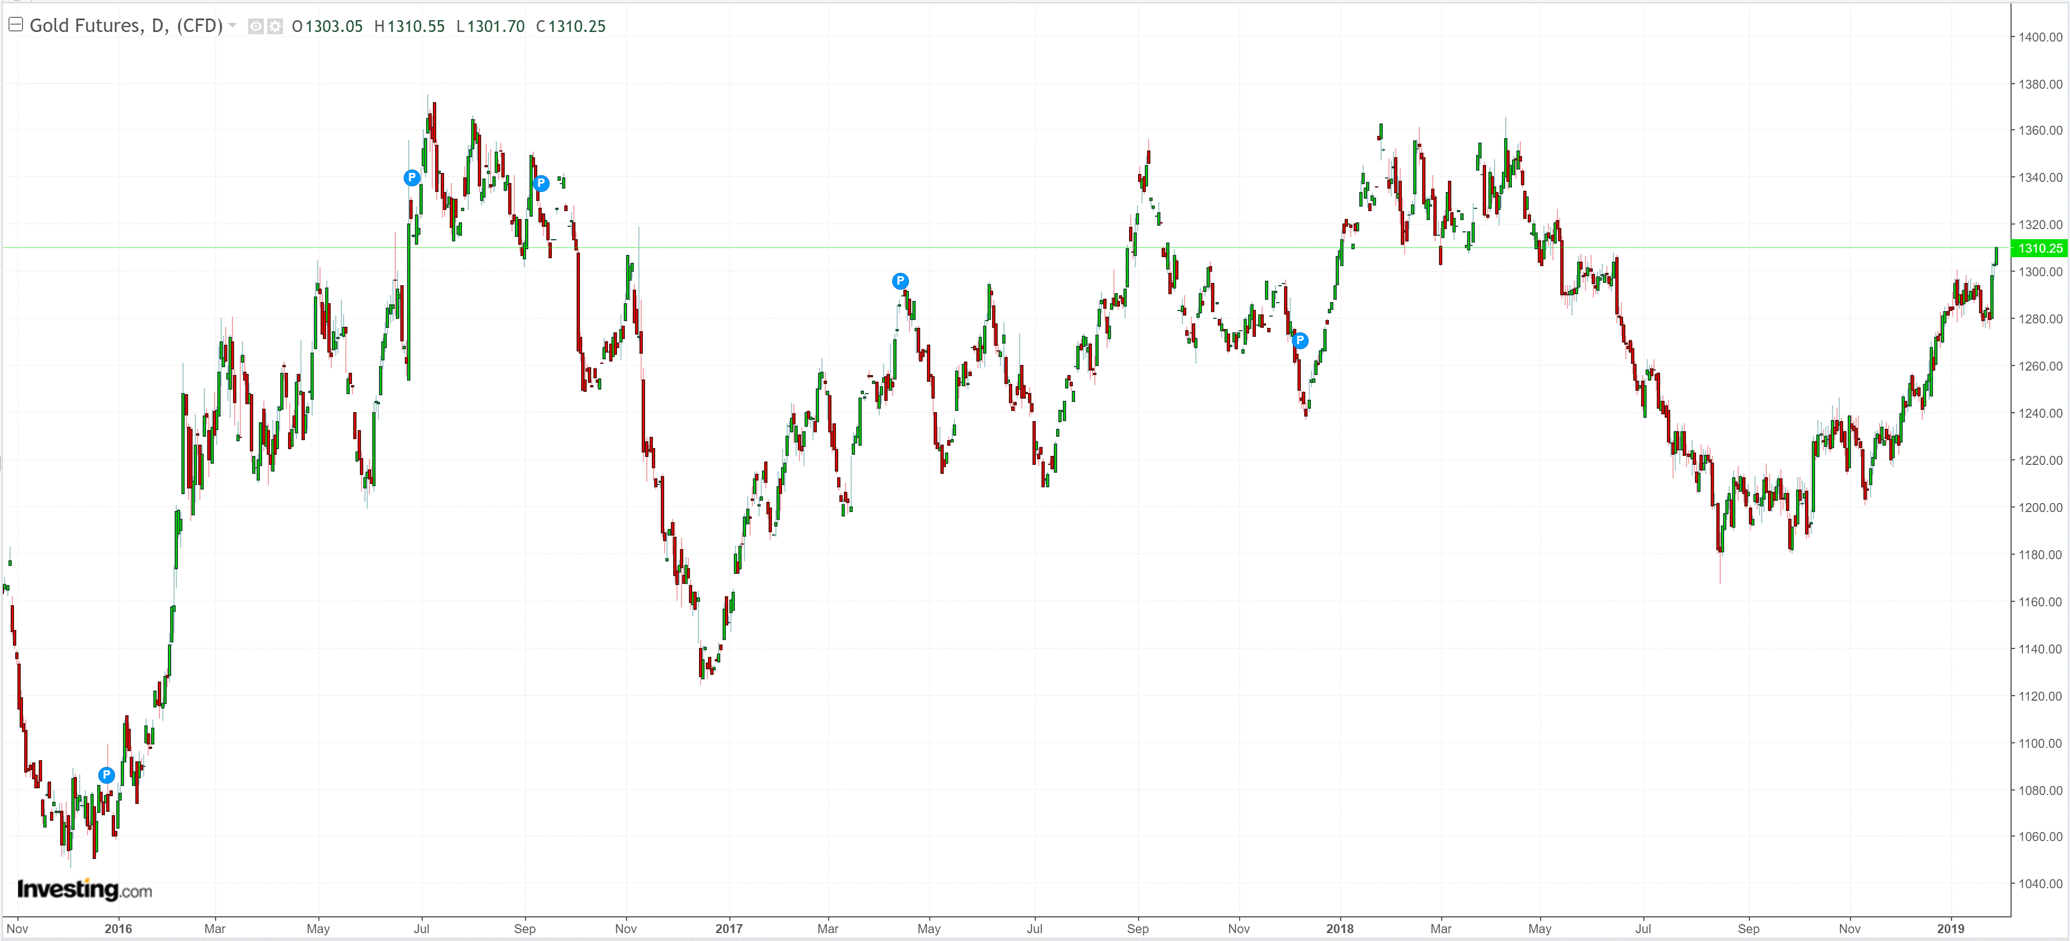Click the Gold Futures, D, (CFD) title
This screenshot has height=941, width=2070.
click(x=126, y=26)
